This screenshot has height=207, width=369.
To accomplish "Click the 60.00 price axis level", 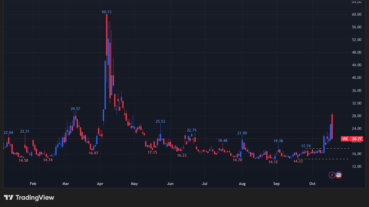I will [x=357, y=14].
